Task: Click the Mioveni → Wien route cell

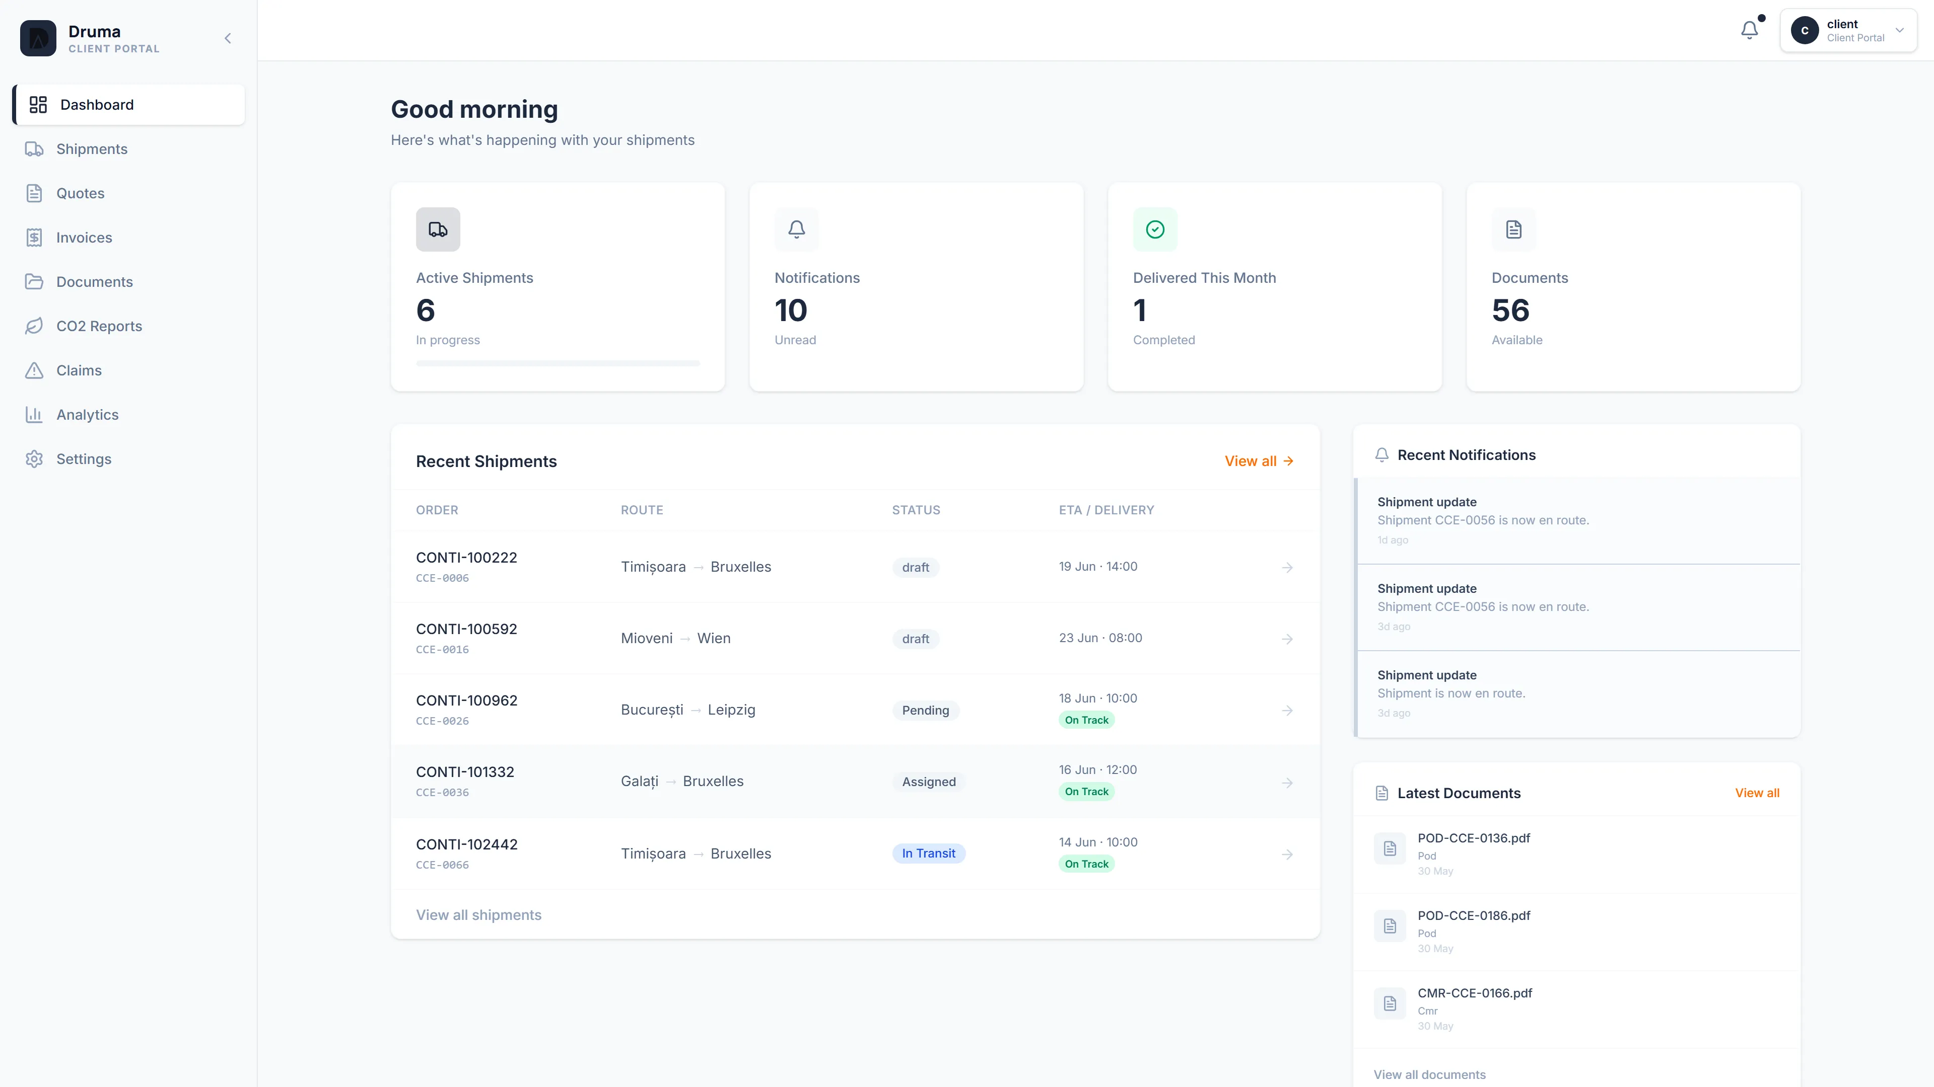Action: coord(675,639)
